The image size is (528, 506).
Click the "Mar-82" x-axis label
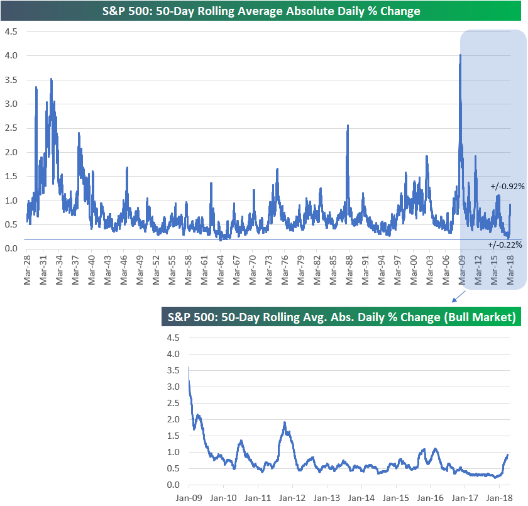(317, 270)
